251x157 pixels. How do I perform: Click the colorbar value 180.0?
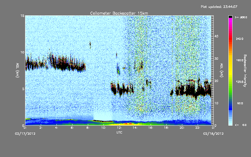[240, 60]
